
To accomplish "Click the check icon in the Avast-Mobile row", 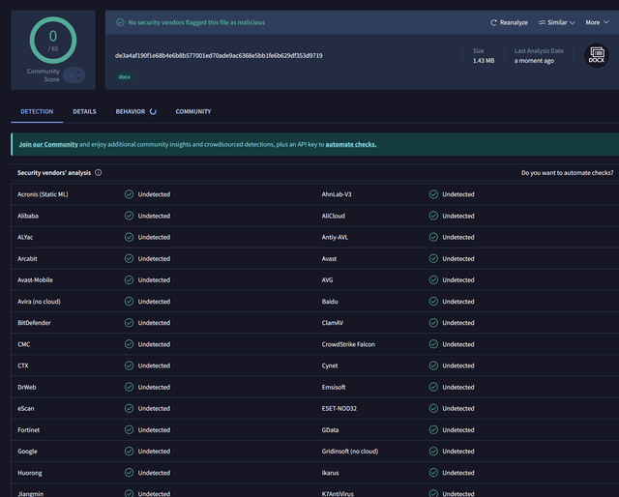I will pyautogui.click(x=129, y=279).
